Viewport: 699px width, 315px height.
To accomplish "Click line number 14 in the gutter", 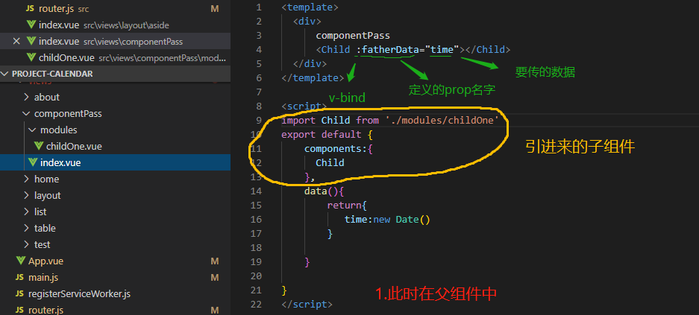I will (257, 191).
